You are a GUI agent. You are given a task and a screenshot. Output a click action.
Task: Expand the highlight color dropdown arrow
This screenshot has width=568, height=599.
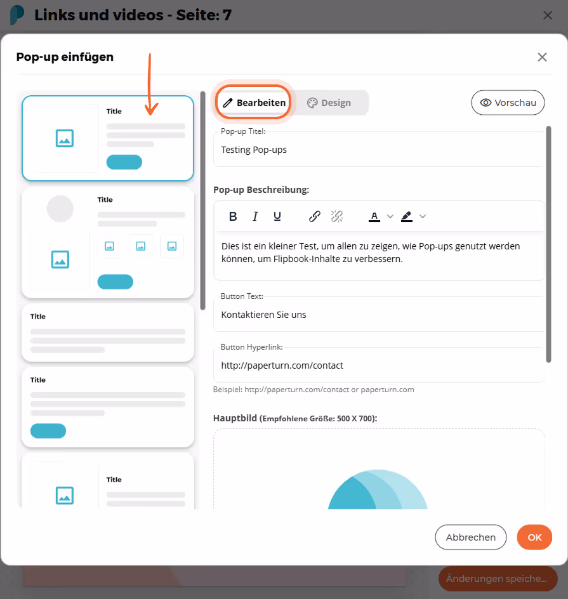423,216
